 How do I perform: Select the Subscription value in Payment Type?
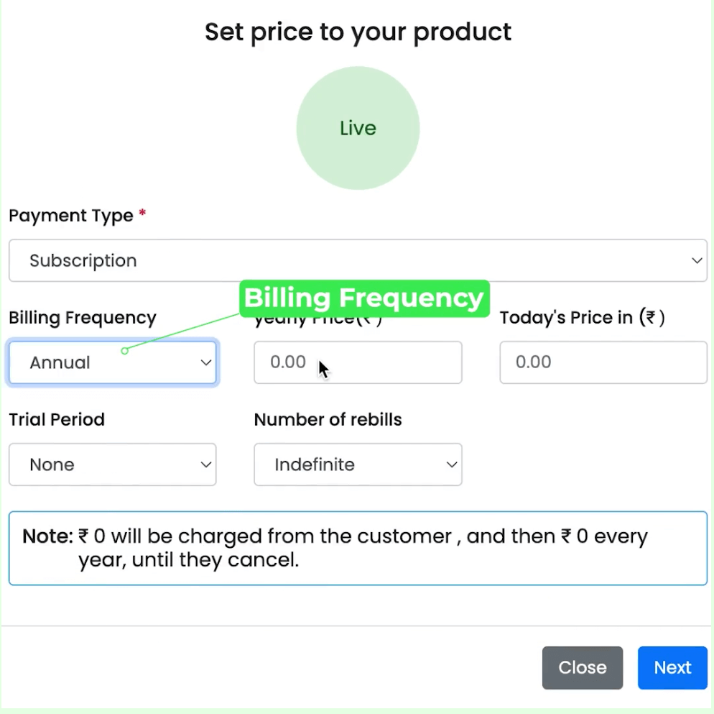(x=83, y=260)
